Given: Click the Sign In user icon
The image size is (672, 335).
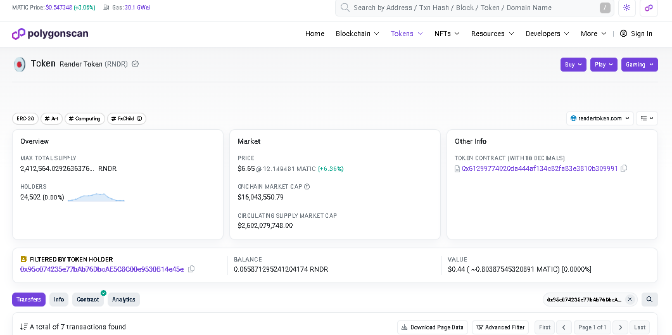Looking at the screenshot, I should click(624, 34).
